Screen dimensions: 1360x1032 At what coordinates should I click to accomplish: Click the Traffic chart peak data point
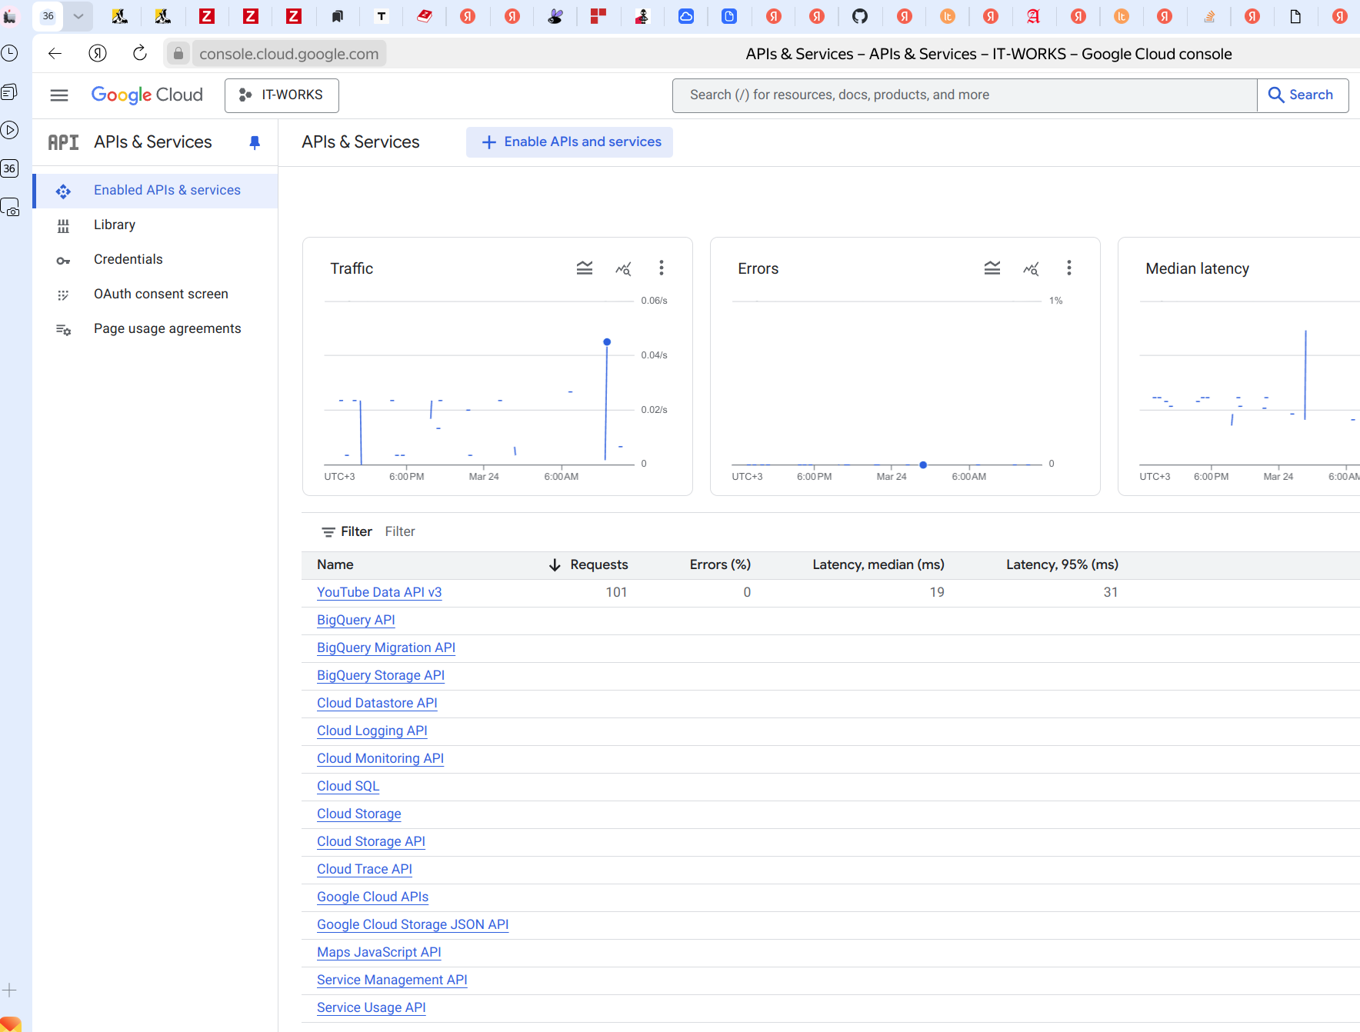pos(607,342)
